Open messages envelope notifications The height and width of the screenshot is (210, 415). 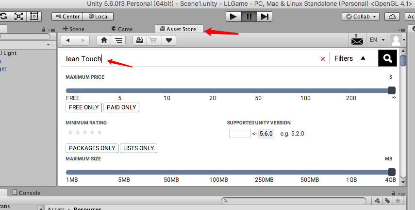(357, 40)
